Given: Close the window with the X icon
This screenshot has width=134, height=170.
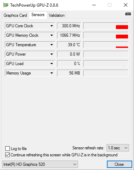Looking at the screenshot, I should [126, 5].
